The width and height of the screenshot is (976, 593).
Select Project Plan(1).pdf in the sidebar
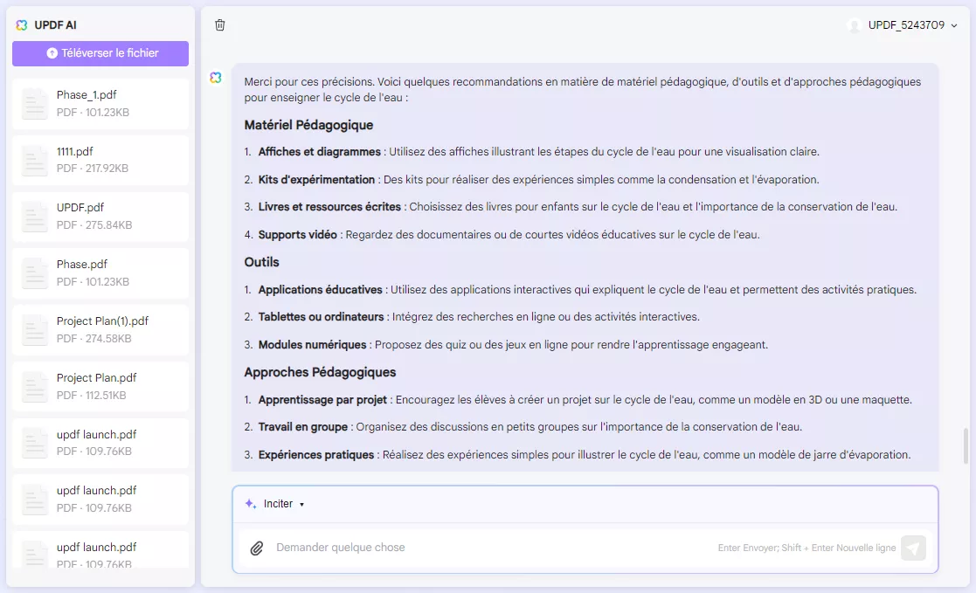[x=100, y=328]
